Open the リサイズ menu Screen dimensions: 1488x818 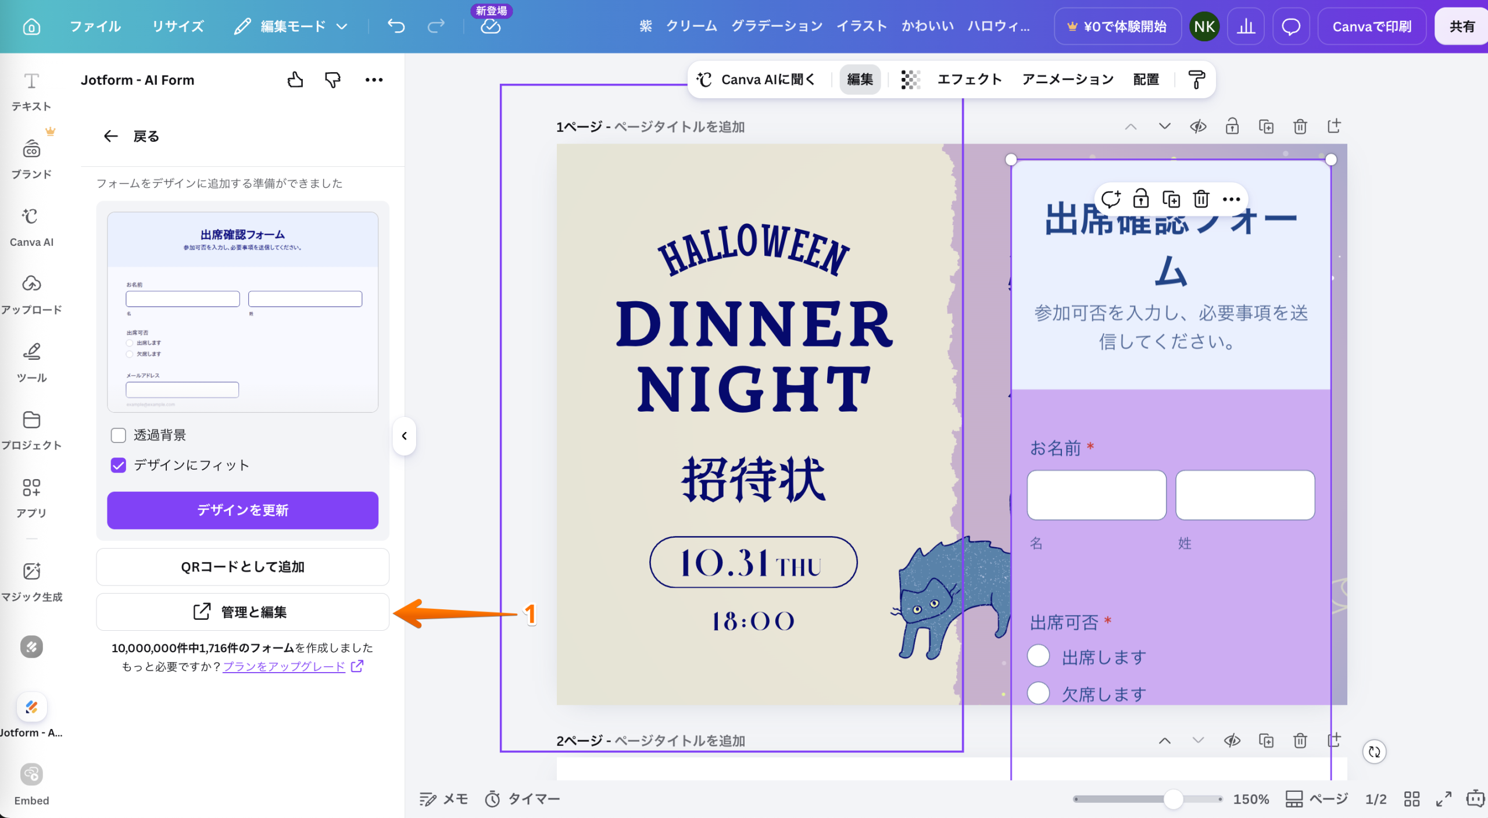tap(178, 26)
